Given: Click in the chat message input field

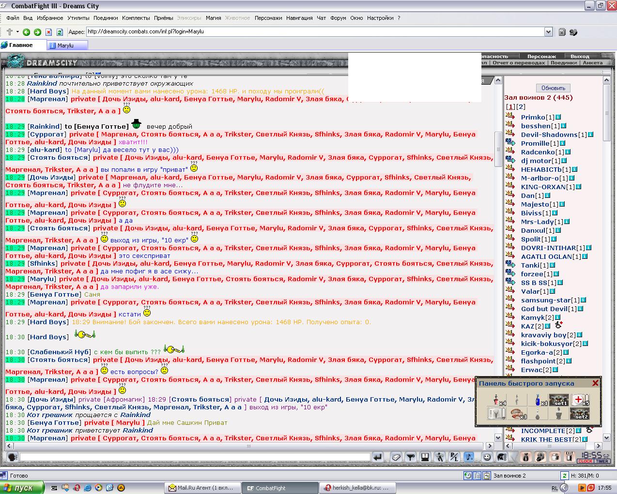Looking at the screenshot, I should click(194, 457).
